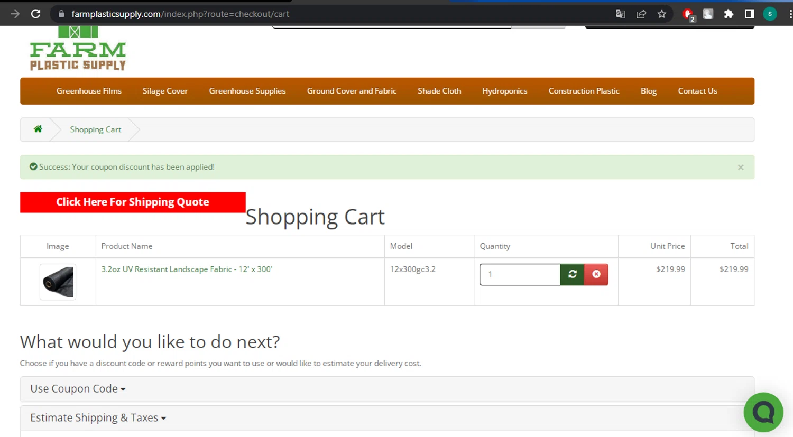
Task: Select model text 12x300gc3.2
Action: (x=412, y=269)
